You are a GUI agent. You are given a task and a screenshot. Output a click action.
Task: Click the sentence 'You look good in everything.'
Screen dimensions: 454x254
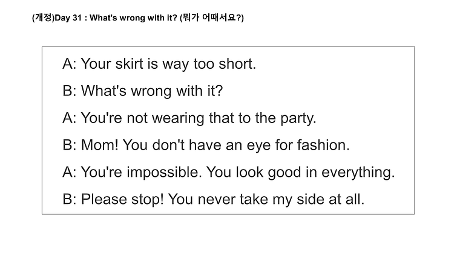[x=300, y=173]
